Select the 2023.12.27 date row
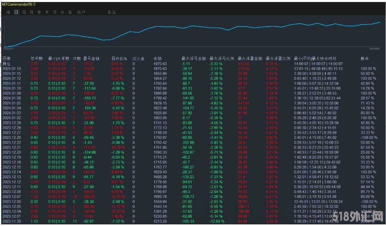386x226 pixels. click(x=12, y=133)
